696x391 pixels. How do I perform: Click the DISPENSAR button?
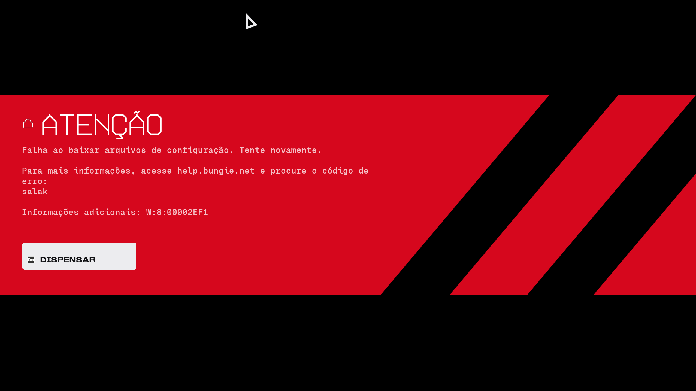click(79, 256)
